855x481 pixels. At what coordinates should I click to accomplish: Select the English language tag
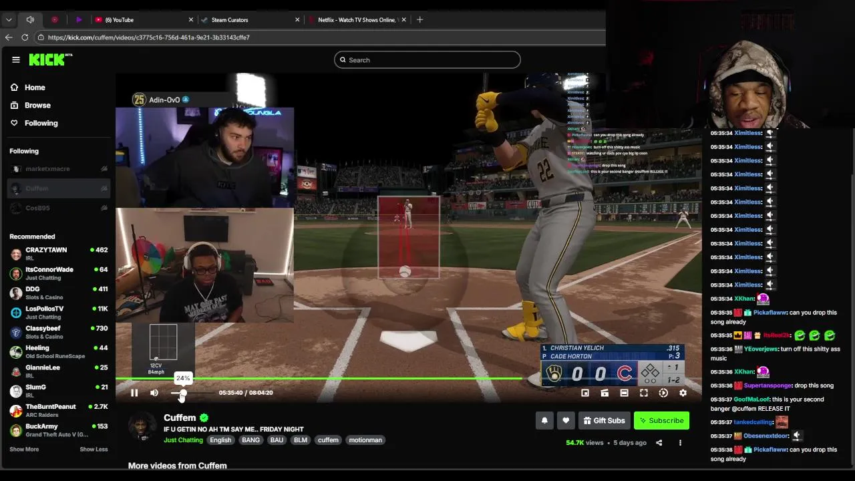(220, 440)
